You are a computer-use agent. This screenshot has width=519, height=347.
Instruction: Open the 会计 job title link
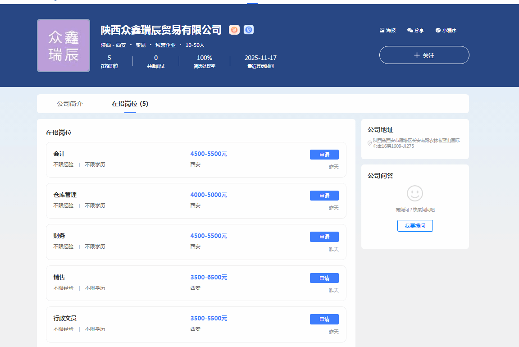coord(59,154)
